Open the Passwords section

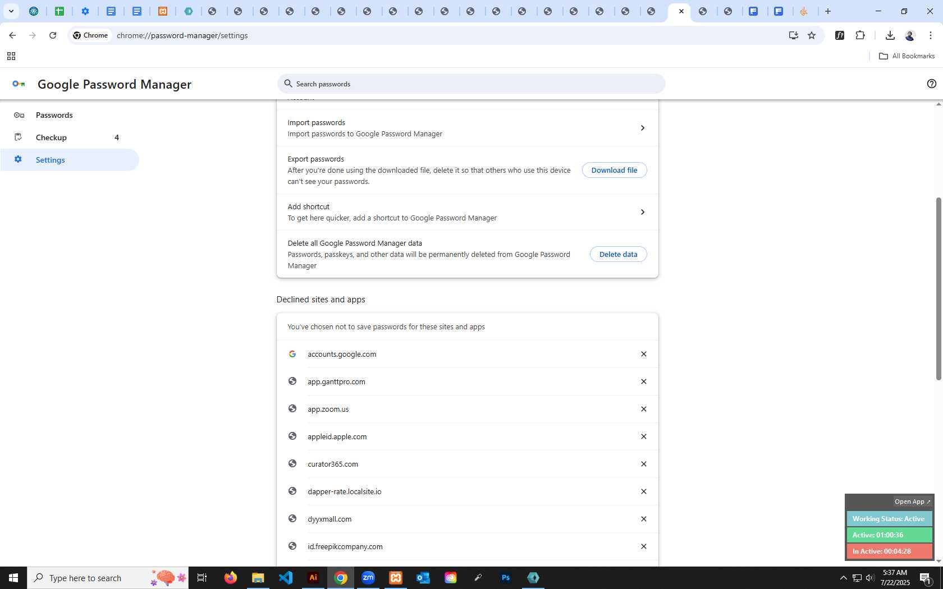70,115
